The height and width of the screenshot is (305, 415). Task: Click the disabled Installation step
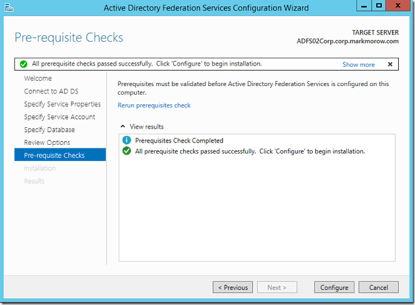click(x=40, y=168)
